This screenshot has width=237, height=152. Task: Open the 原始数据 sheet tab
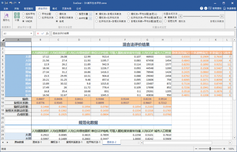(x=19, y=142)
